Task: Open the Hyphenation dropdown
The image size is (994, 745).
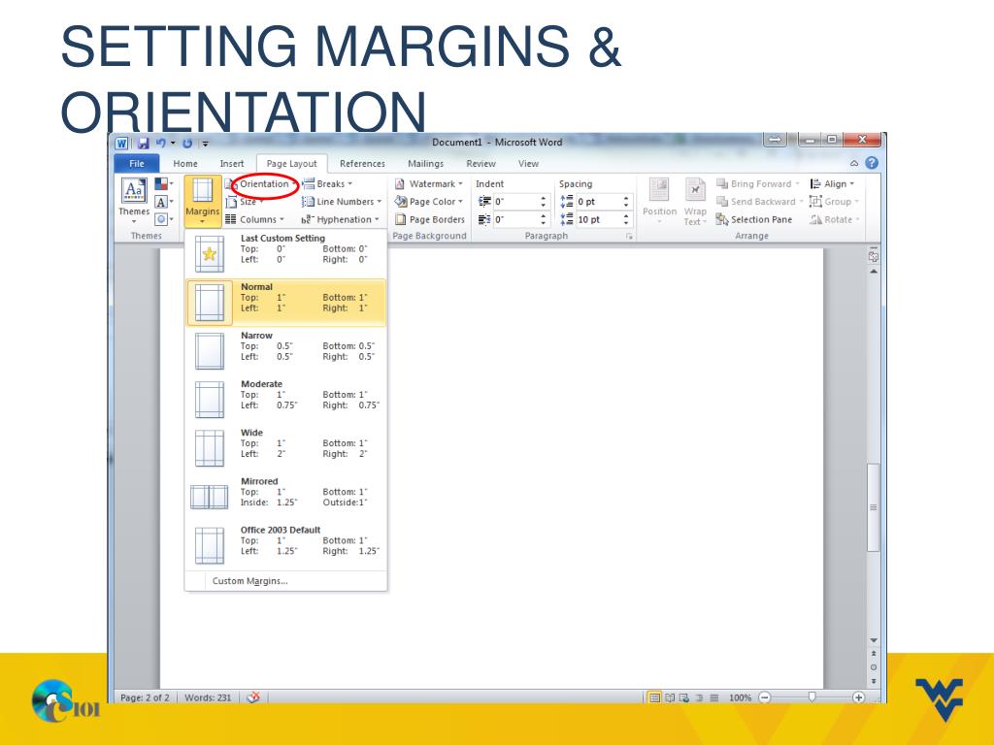Action: 341,219
